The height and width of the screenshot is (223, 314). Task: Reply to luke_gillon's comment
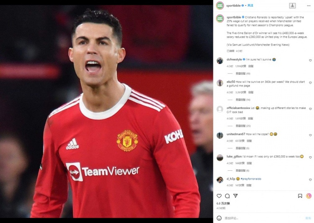249,163
